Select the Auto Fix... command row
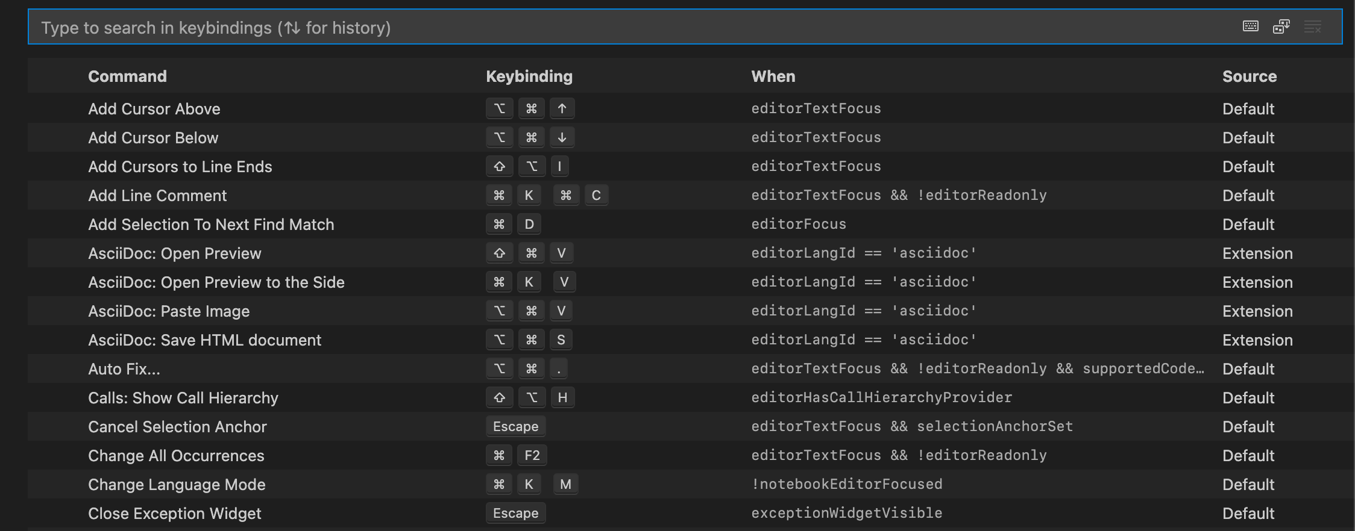1355x531 pixels. point(124,369)
